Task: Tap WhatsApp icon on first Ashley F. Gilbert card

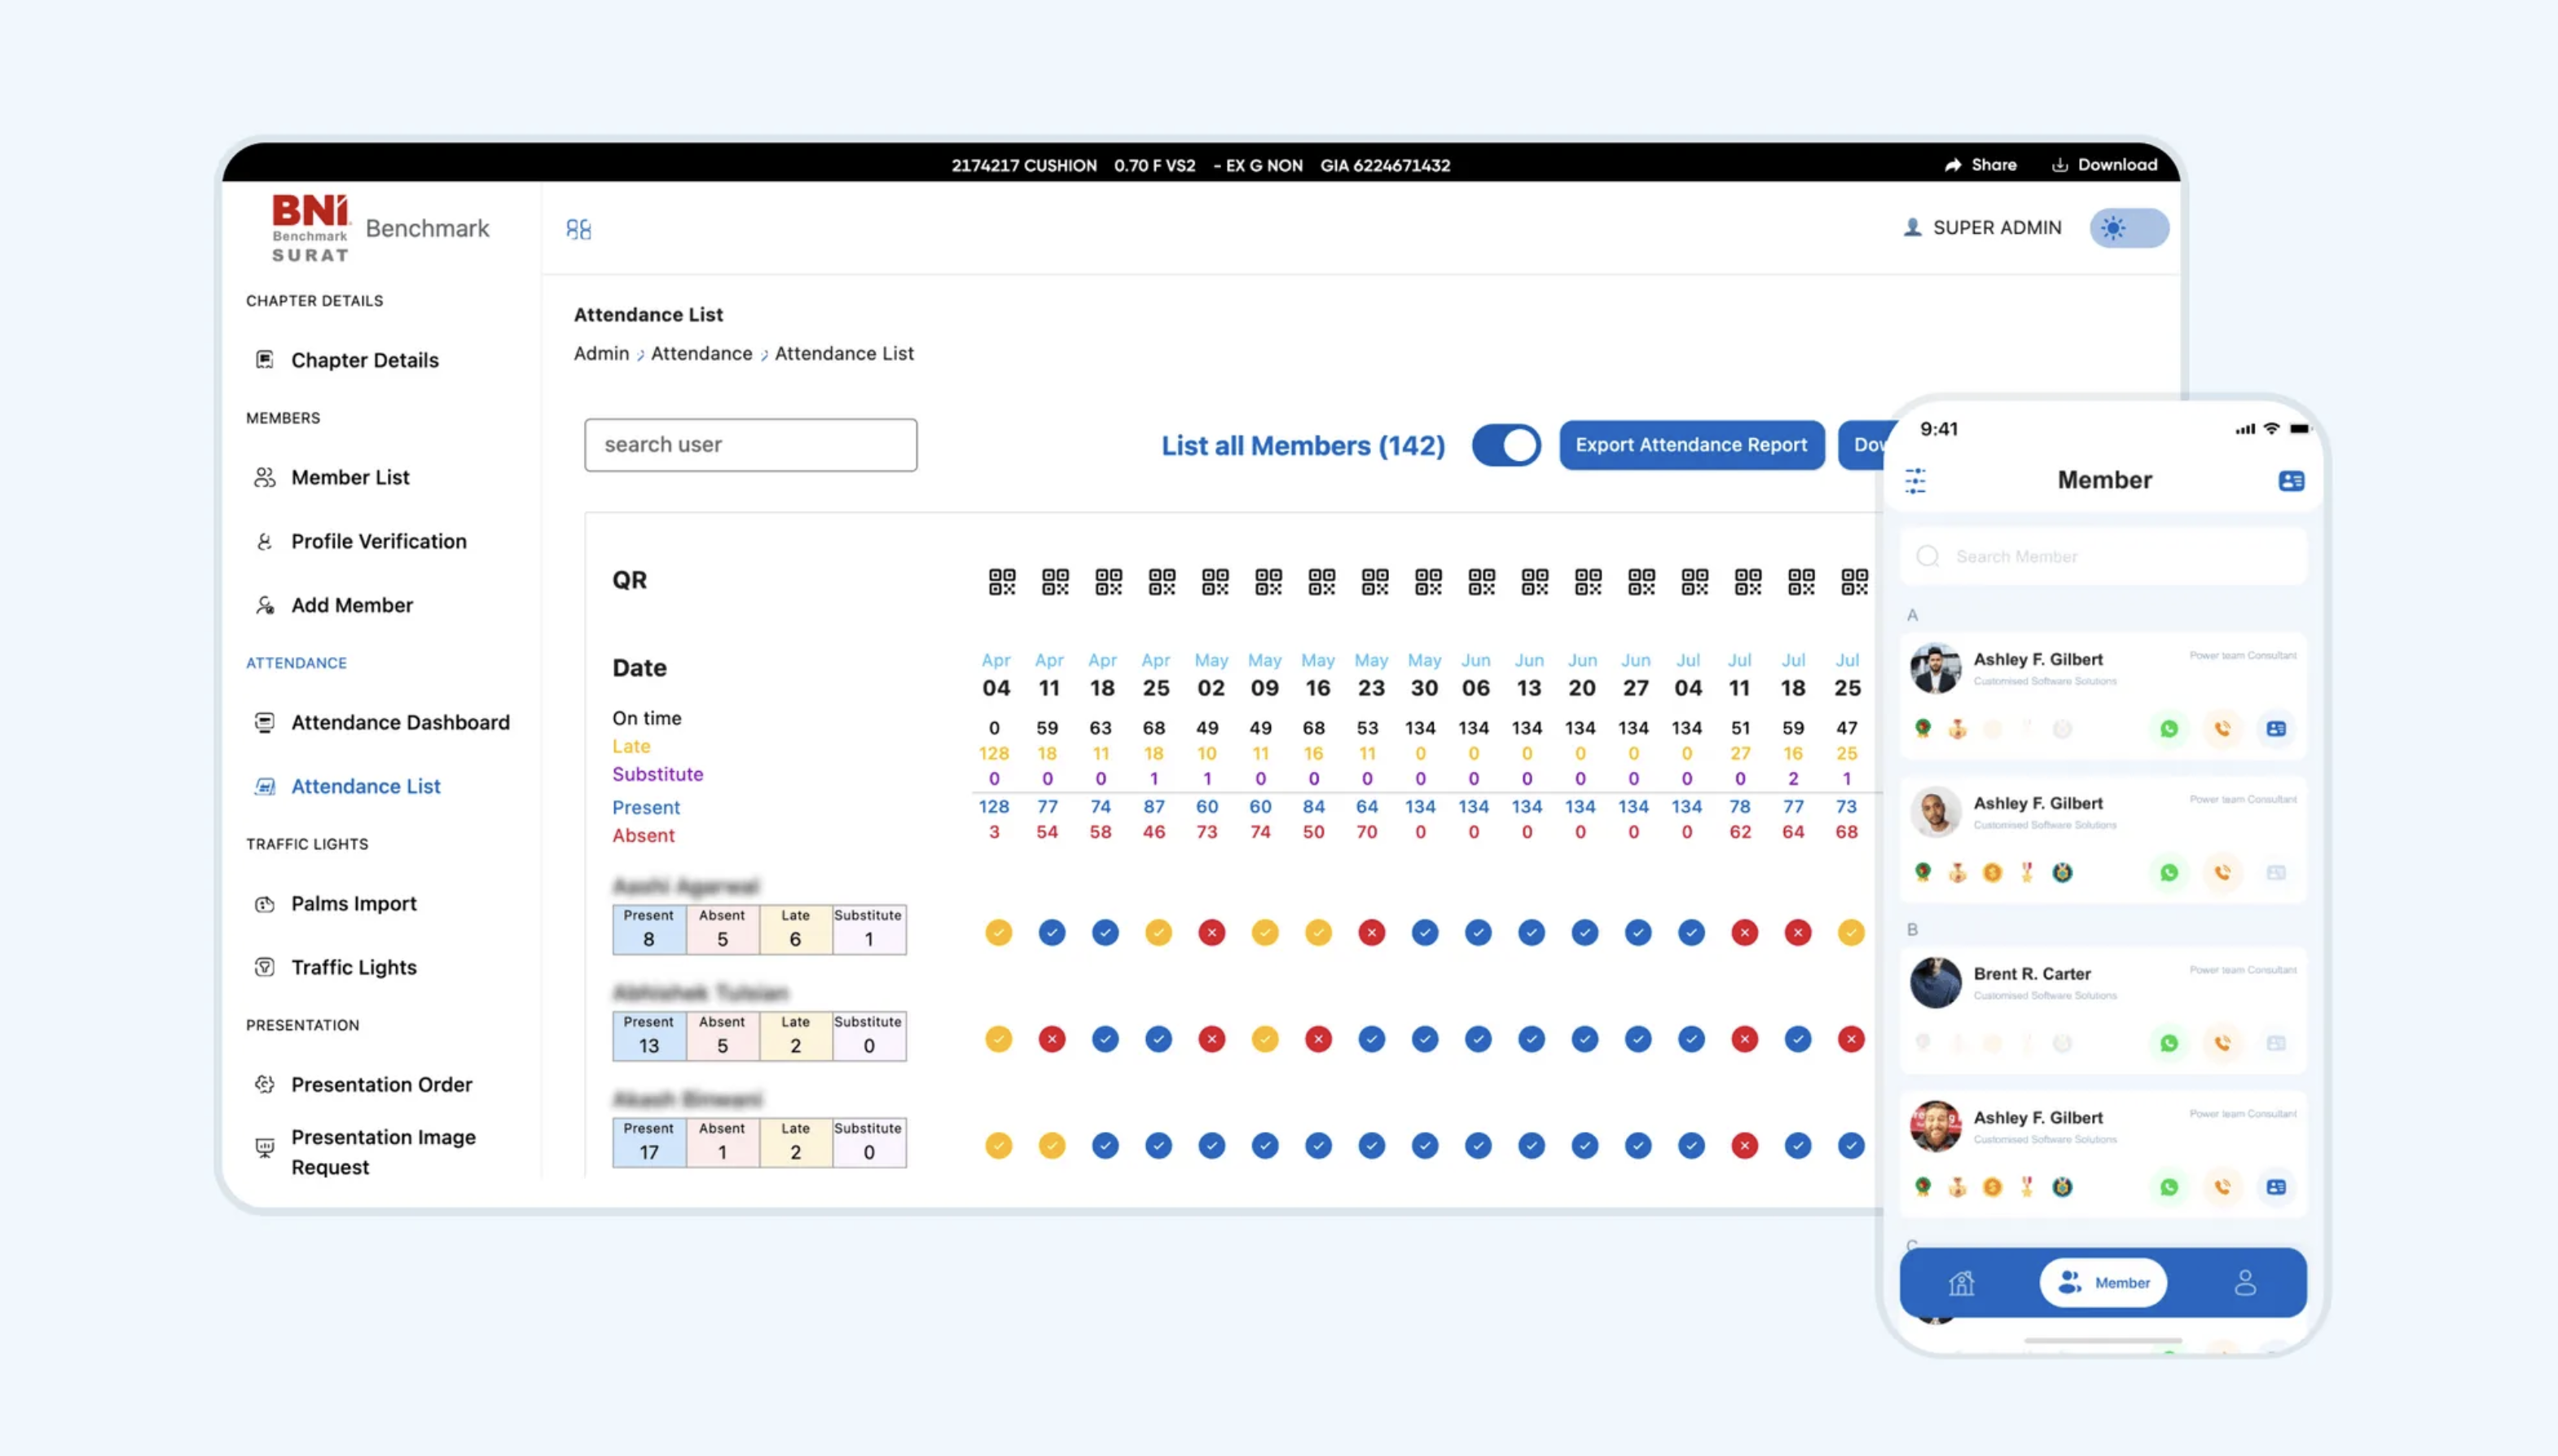Action: (x=2168, y=729)
